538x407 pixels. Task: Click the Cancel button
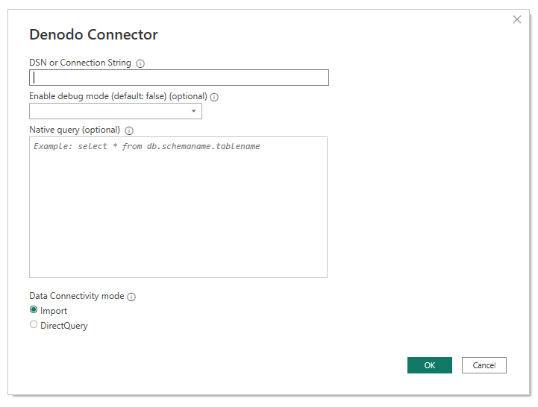tap(484, 365)
